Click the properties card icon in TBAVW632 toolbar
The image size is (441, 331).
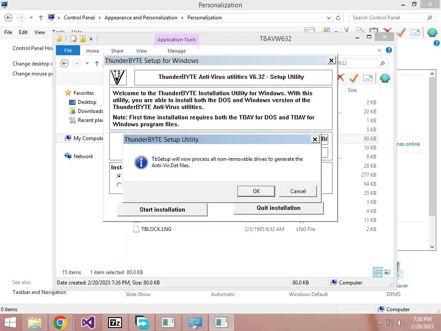(368, 78)
